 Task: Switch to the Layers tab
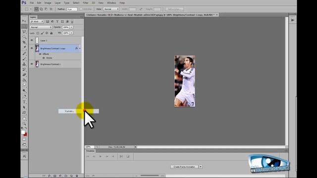click(33, 17)
